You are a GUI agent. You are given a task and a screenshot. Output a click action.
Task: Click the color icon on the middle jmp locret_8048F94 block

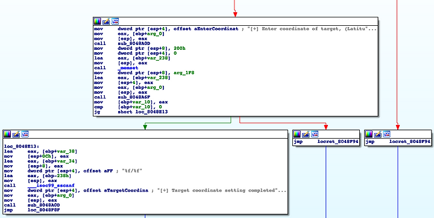(x=297, y=134)
